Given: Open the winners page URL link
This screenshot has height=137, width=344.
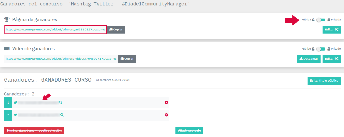Looking at the screenshot, I should tap(55, 30).
